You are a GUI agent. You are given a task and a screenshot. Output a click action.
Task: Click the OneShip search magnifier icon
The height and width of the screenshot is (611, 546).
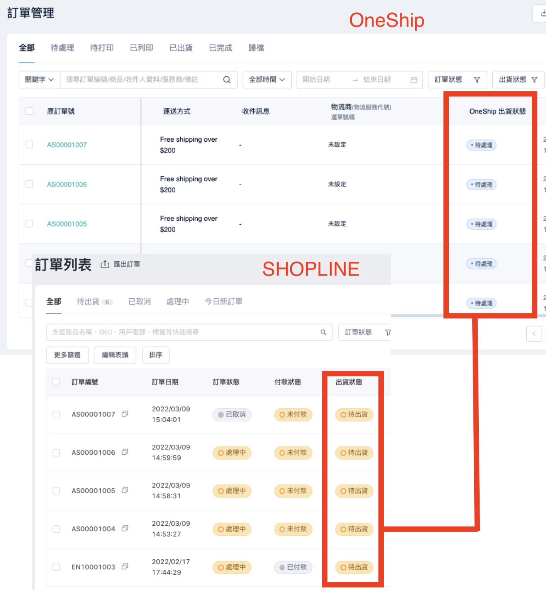coord(227,80)
